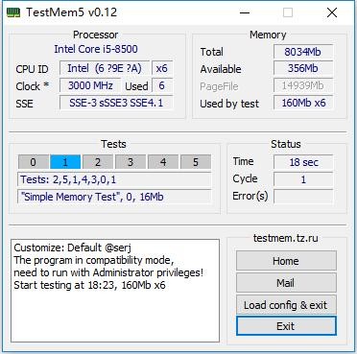357x354 pixels.
Task: Click the CPU ID value field
Action: coord(105,68)
